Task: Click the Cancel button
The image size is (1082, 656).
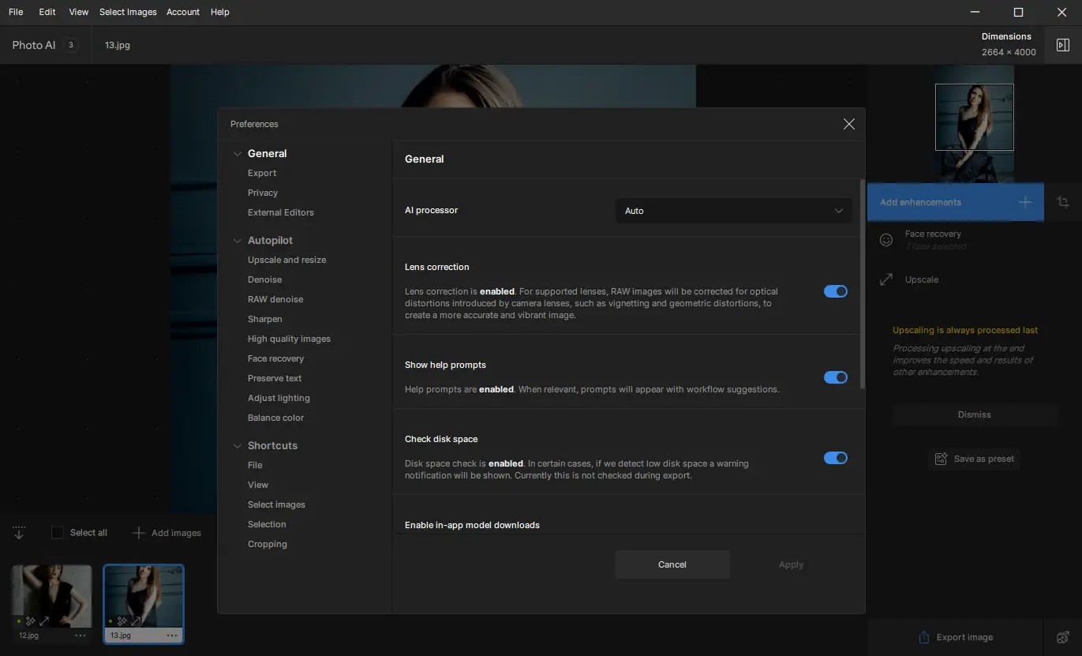Action: [672, 564]
